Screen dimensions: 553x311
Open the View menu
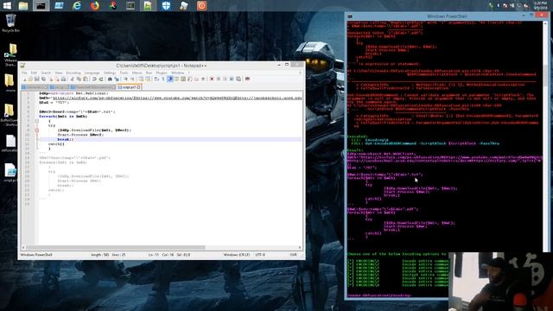coord(58,73)
